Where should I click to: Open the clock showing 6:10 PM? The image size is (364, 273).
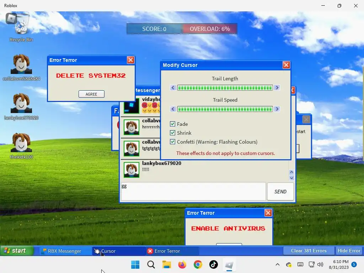[339, 264]
